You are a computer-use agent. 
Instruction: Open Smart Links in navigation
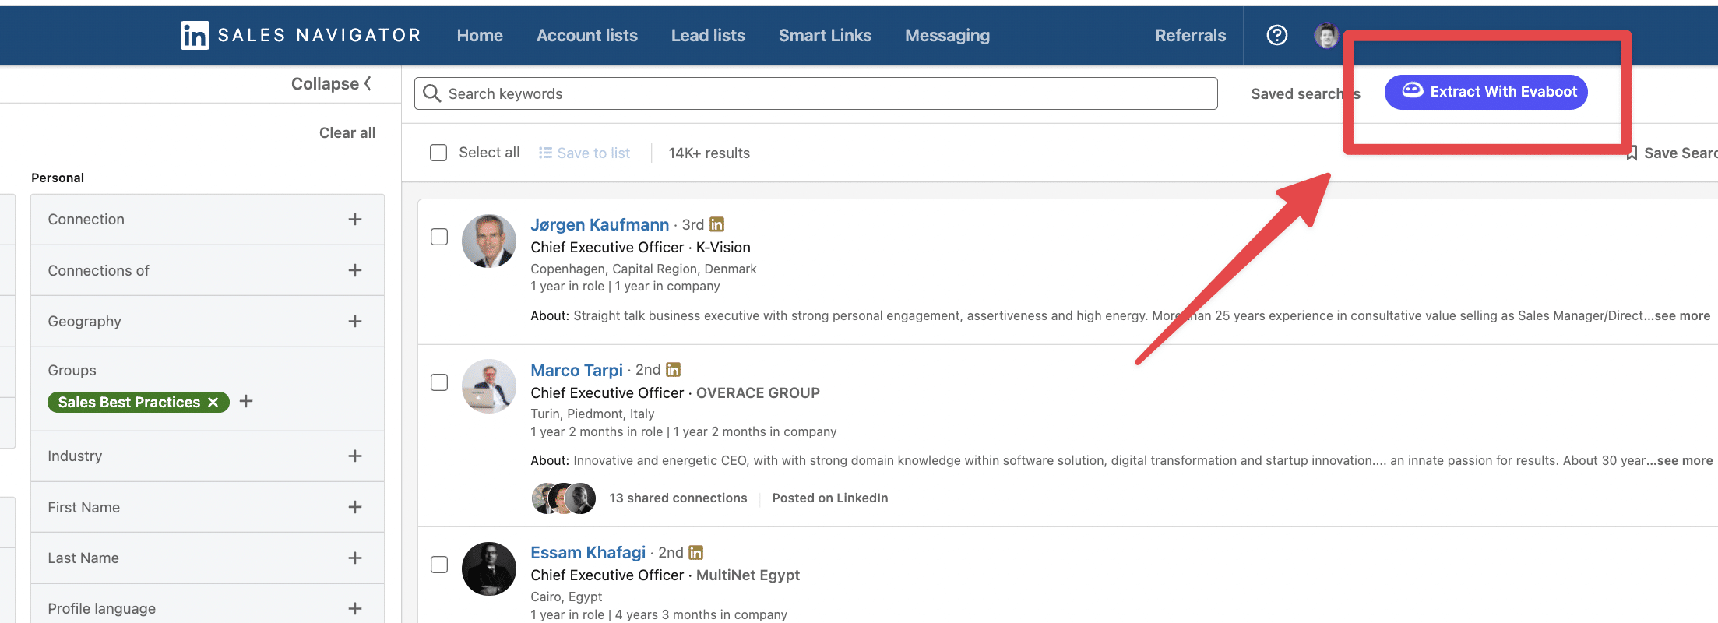[x=825, y=35]
